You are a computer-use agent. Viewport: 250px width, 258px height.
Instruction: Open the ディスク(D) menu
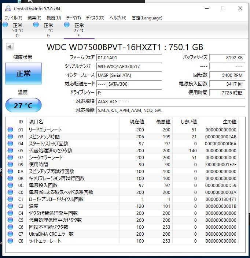95,18
